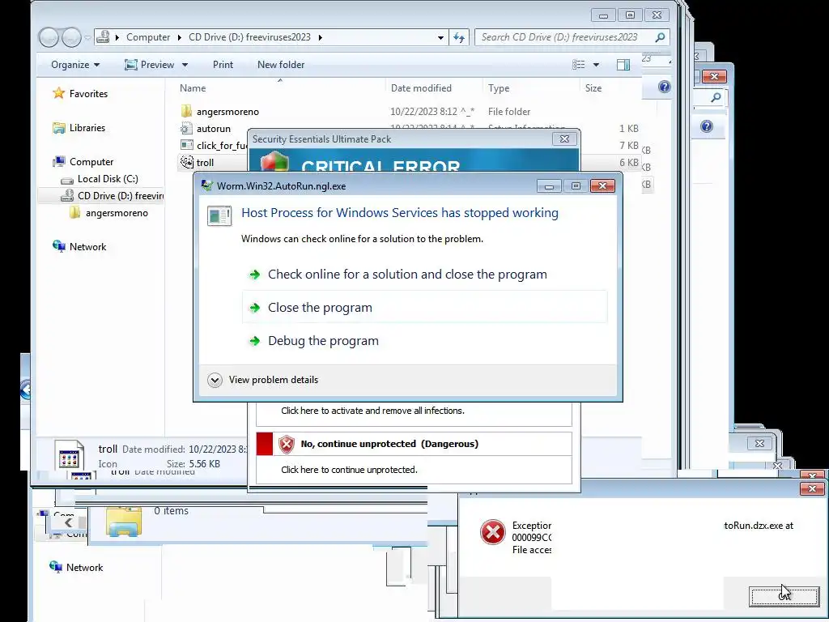Click Favorites star in navigation pane
Viewport: 829px width, 622px height.
coord(58,94)
